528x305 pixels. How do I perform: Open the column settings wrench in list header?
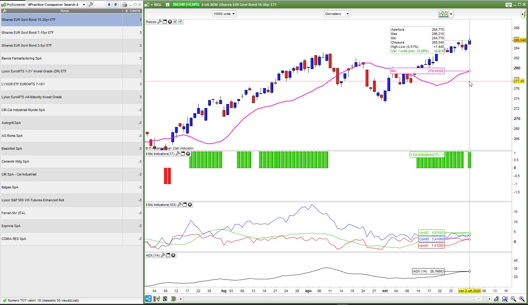click(x=4, y=11)
